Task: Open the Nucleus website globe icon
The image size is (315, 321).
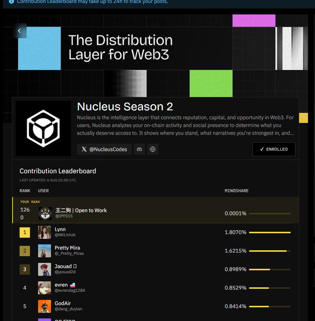Action: (x=153, y=149)
